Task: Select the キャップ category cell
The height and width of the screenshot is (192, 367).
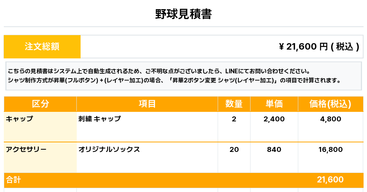Action: coord(40,126)
